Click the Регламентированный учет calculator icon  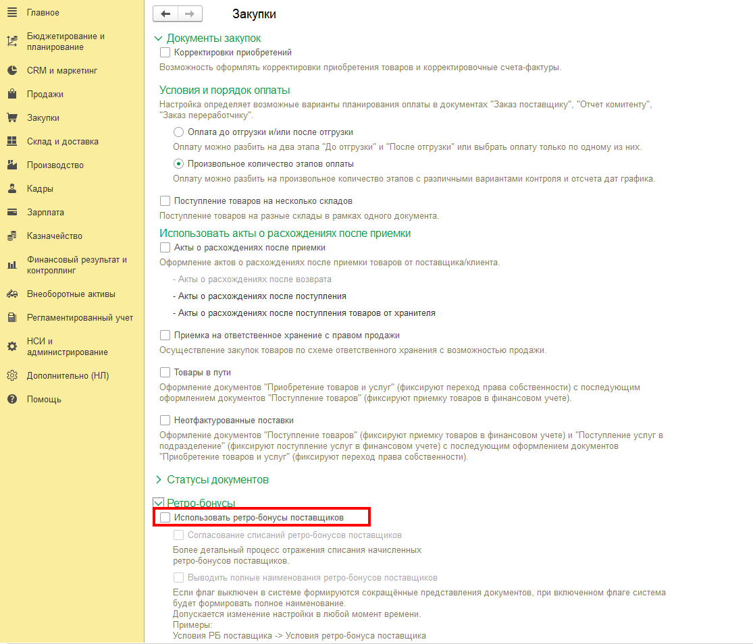[12, 318]
